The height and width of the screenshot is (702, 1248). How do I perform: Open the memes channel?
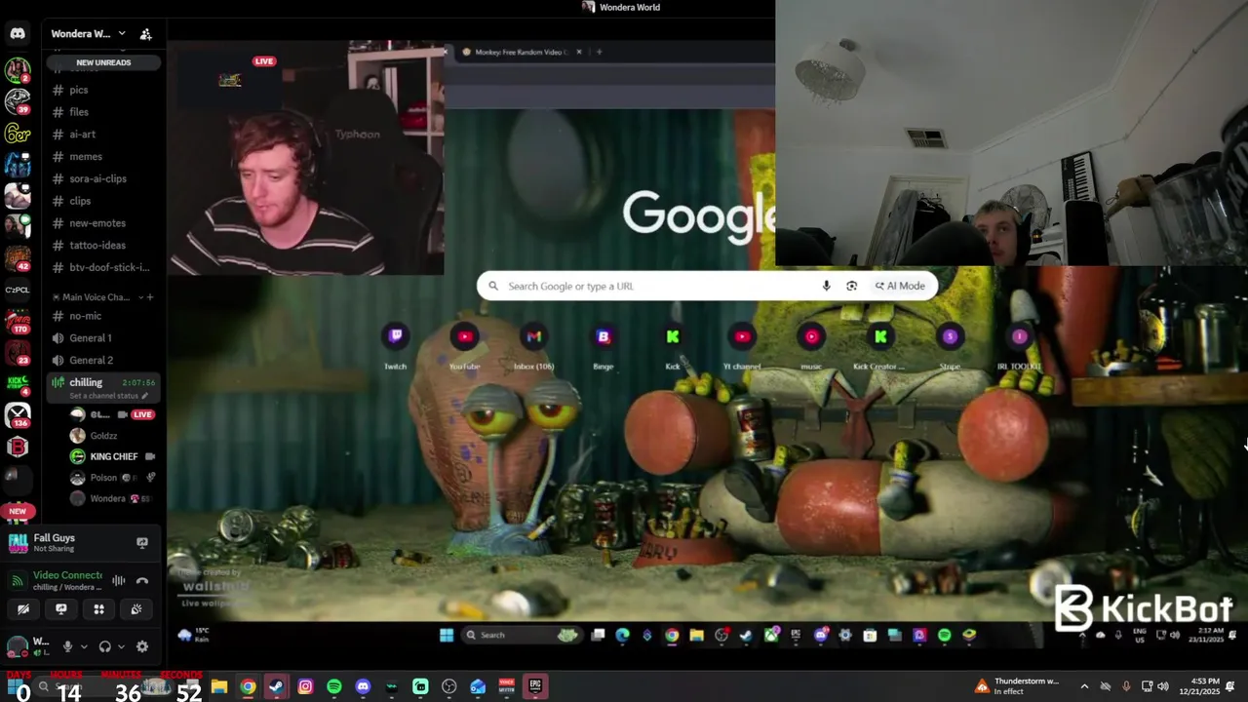point(85,157)
